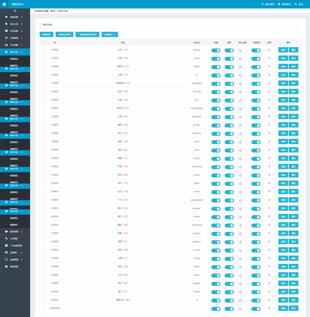Toggle 二级域名 switch for chongqing row
Image resolution: width=310 pixels, height=317 pixels.
(x=256, y=226)
